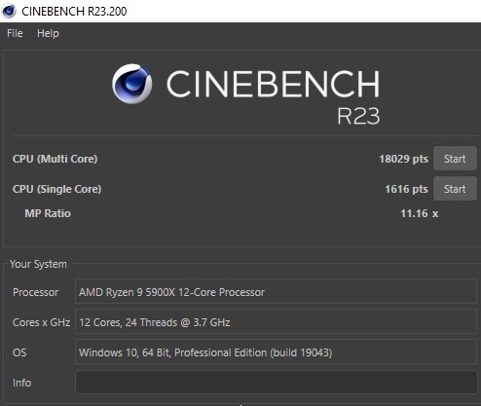Open the Help menu

coord(48,33)
